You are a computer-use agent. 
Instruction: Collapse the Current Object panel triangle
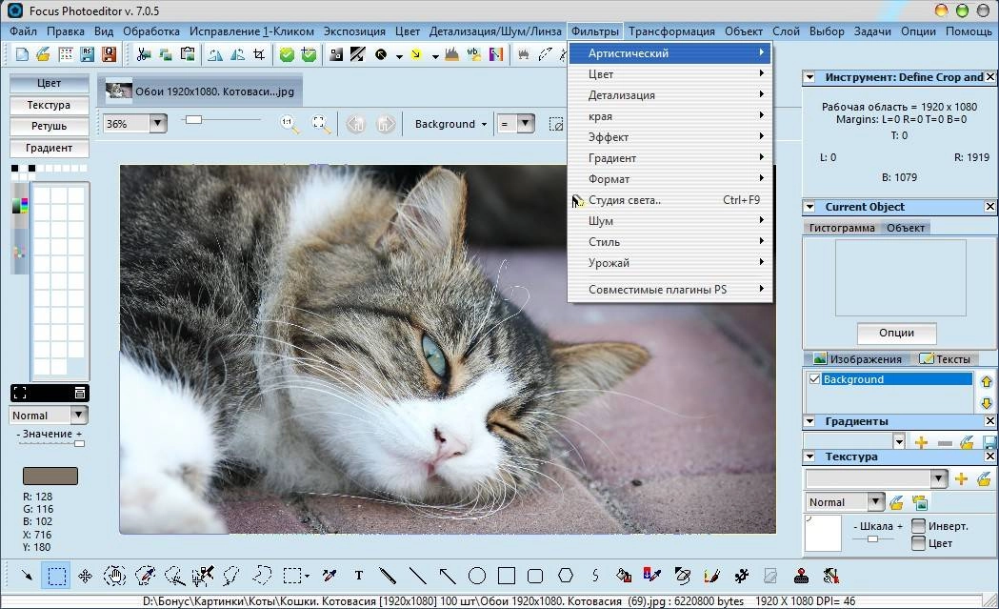tap(809, 207)
